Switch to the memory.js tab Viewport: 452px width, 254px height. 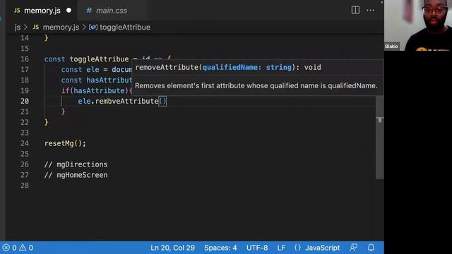[x=42, y=11]
